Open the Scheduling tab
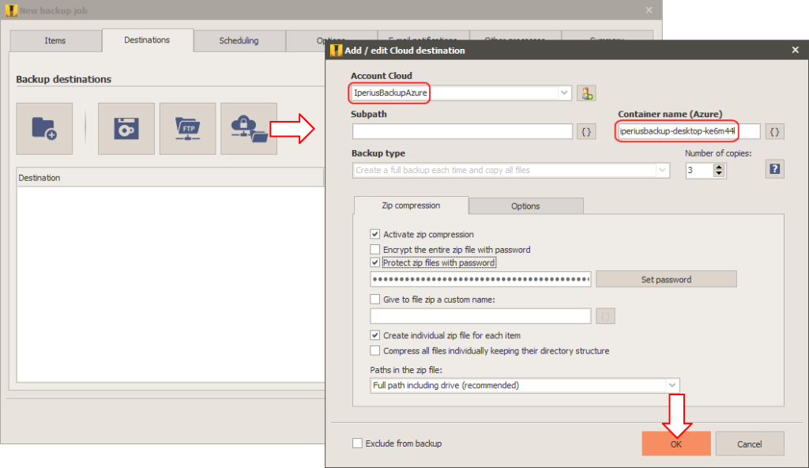Image resolution: width=809 pixels, height=468 pixels. point(239,41)
